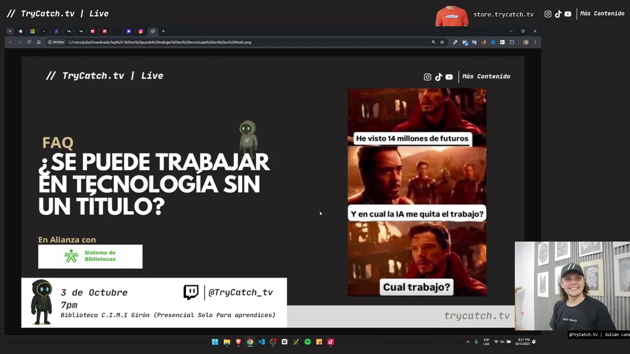The width and height of the screenshot is (630, 354).
Task: Open the browser home page button
Action: pyautogui.click(x=38, y=42)
